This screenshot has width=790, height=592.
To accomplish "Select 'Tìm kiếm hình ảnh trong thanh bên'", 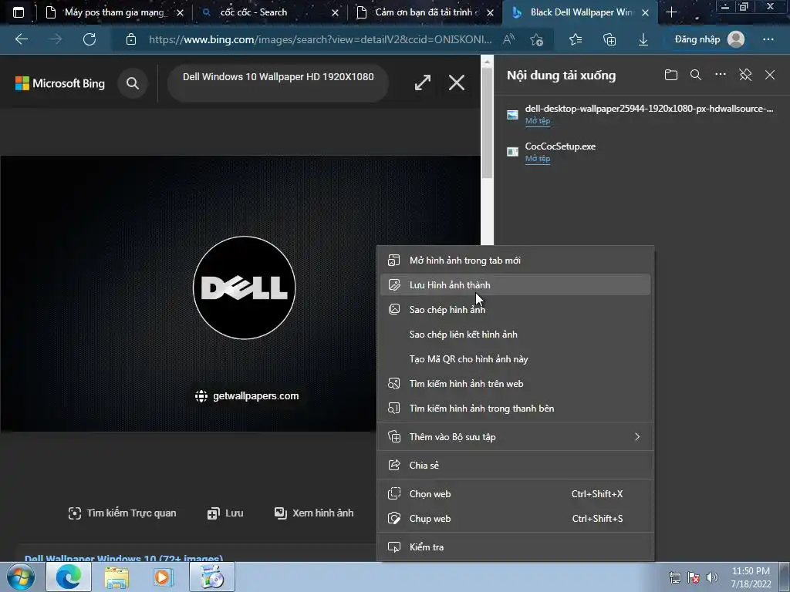I will pos(515,409).
